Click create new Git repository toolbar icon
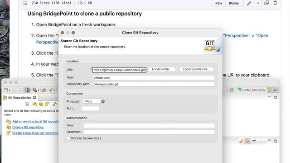Viewport: 290px width, 163px height. (47, 104)
